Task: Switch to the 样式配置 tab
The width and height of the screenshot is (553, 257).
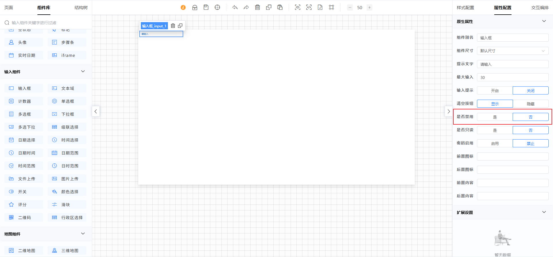Action: tap(465, 8)
